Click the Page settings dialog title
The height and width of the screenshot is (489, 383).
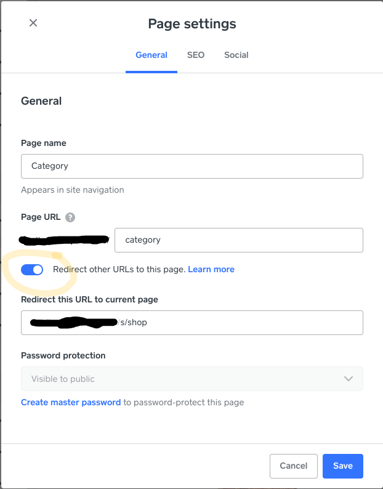click(x=191, y=24)
